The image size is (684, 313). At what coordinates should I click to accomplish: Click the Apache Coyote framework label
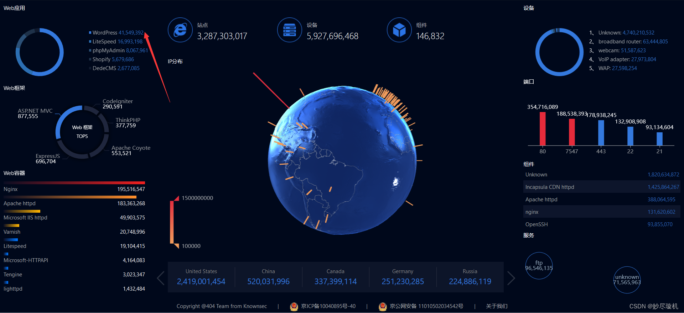coord(131,148)
